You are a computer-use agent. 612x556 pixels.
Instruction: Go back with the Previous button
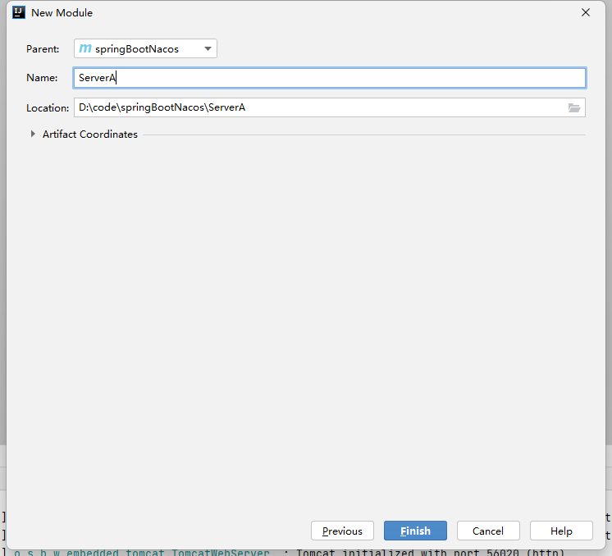click(342, 531)
